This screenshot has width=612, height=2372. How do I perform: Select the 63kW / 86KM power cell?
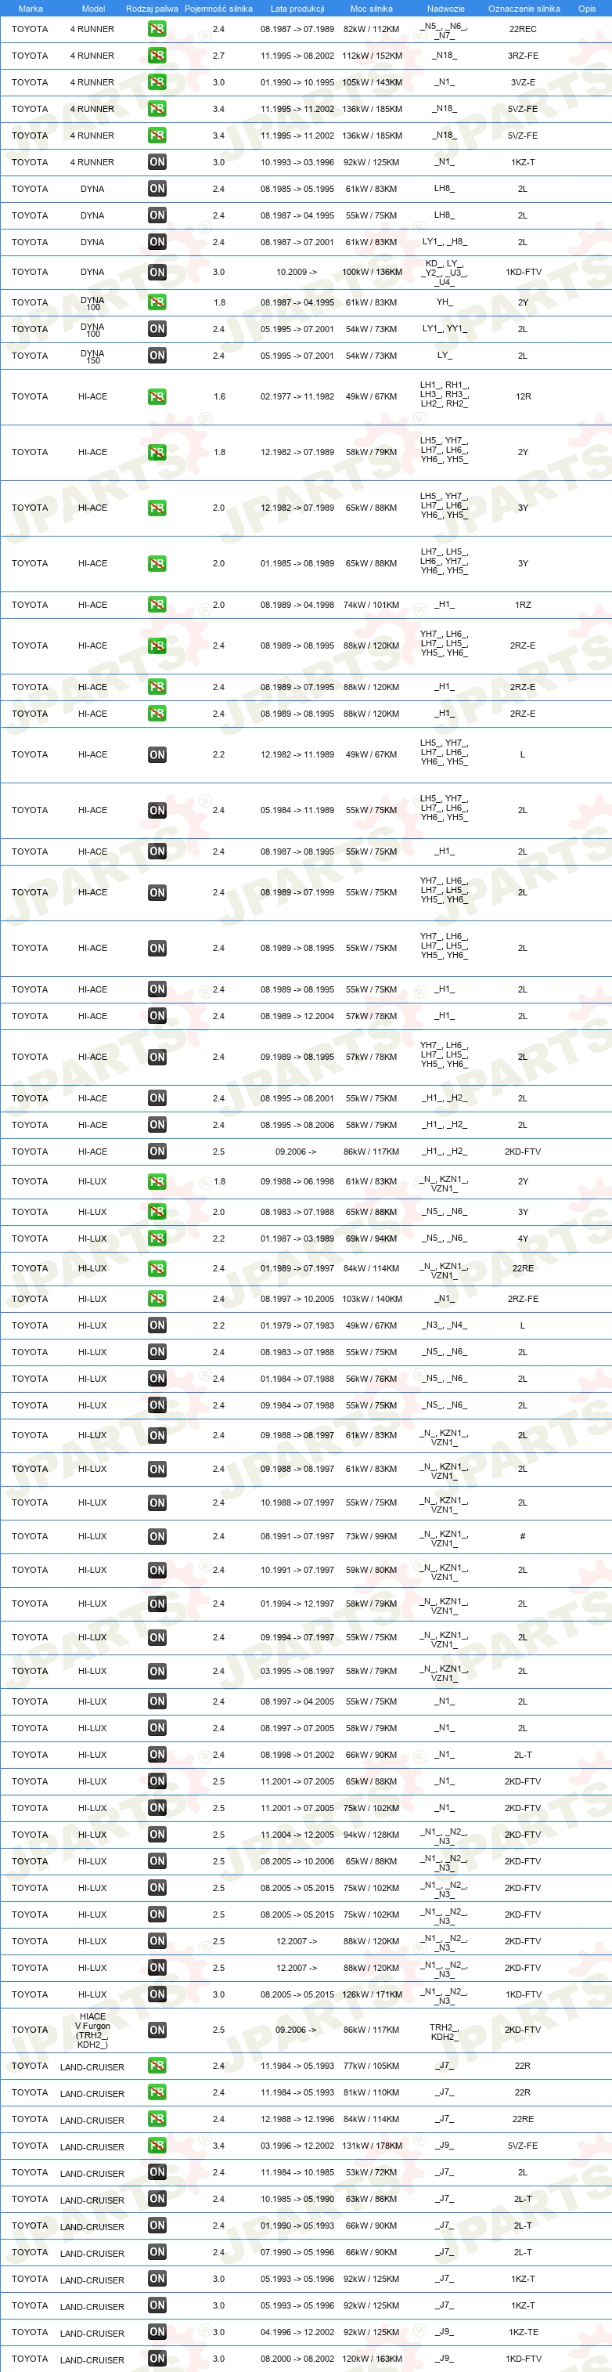(x=372, y=2200)
